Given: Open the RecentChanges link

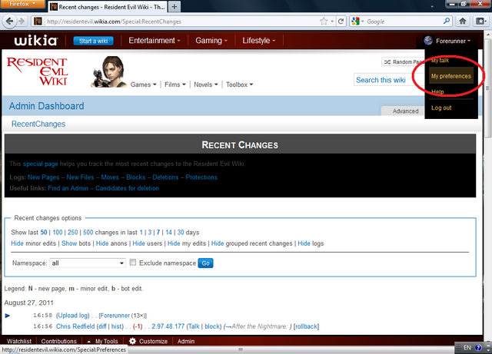Looking at the screenshot, I should [38, 124].
